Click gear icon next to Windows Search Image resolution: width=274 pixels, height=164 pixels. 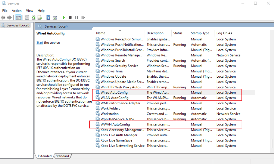coord(98,60)
